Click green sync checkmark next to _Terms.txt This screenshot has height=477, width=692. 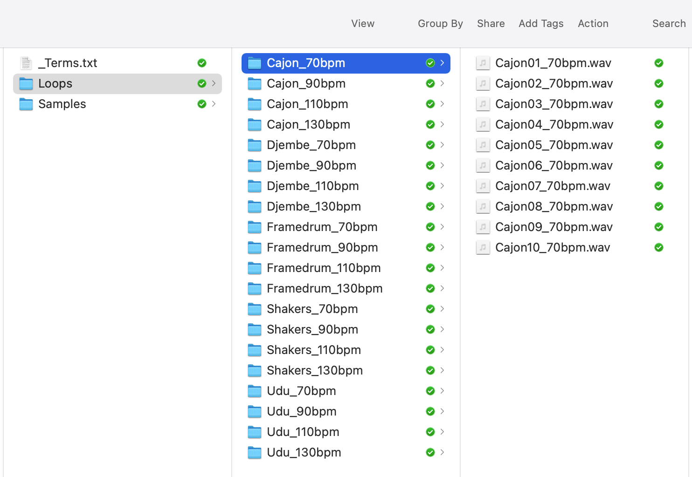pos(201,63)
